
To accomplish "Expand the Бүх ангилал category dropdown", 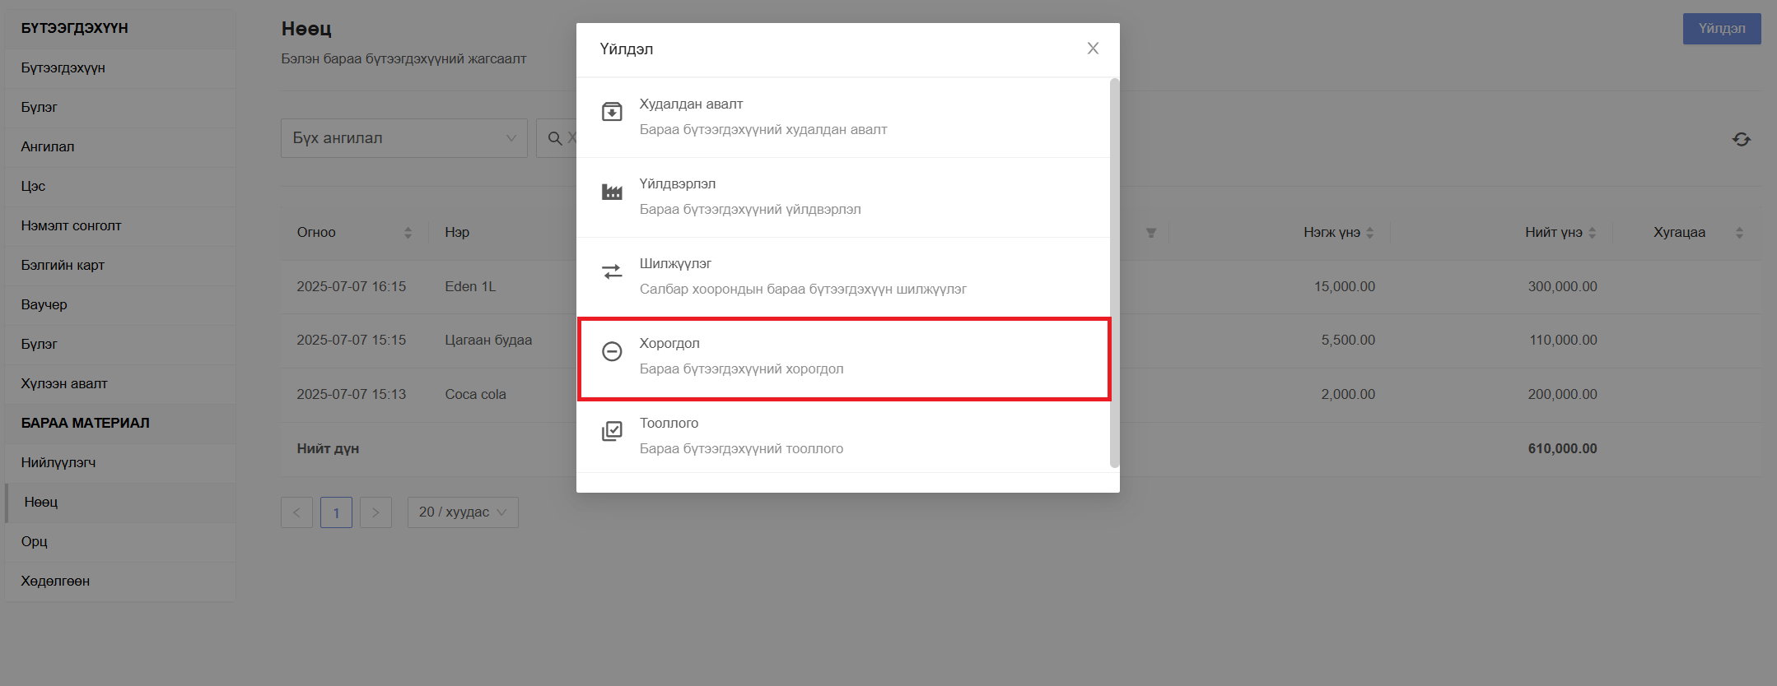I will [x=404, y=138].
